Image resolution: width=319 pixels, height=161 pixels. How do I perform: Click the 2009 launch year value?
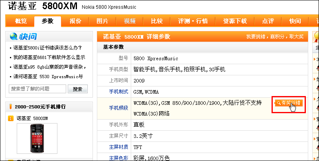139,81
